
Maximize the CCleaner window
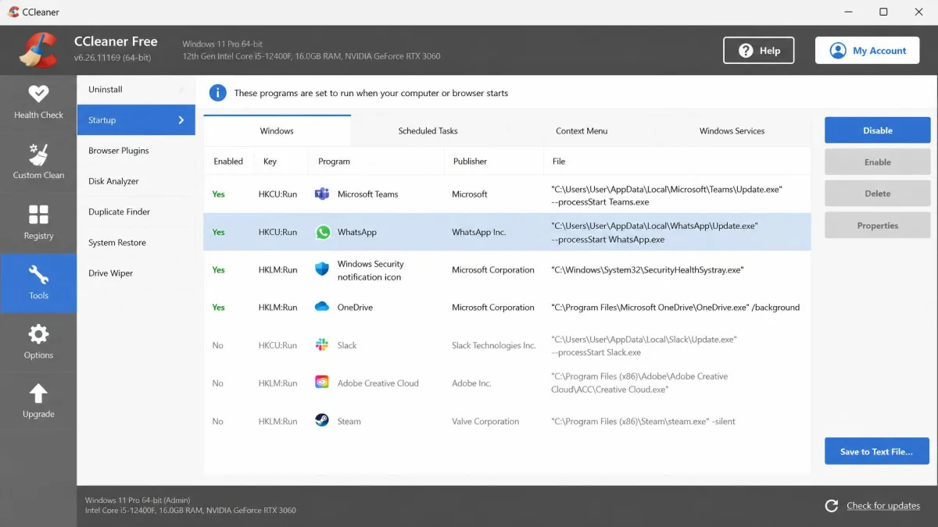[x=883, y=12]
